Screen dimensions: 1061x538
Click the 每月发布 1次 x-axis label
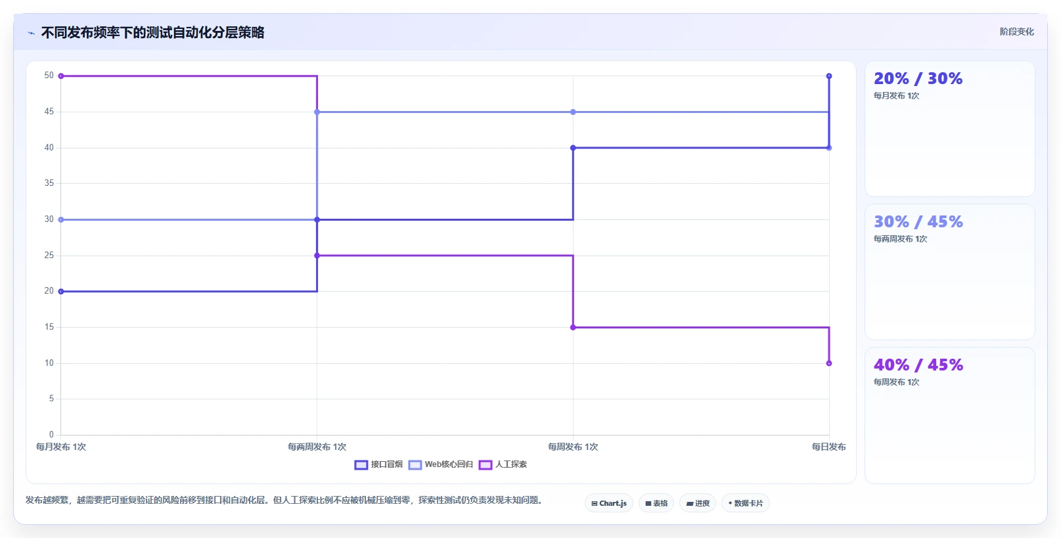click(x=61, y=447)
